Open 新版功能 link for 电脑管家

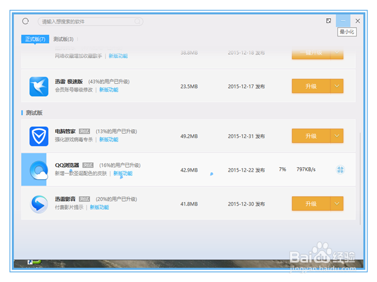[108, 140]
